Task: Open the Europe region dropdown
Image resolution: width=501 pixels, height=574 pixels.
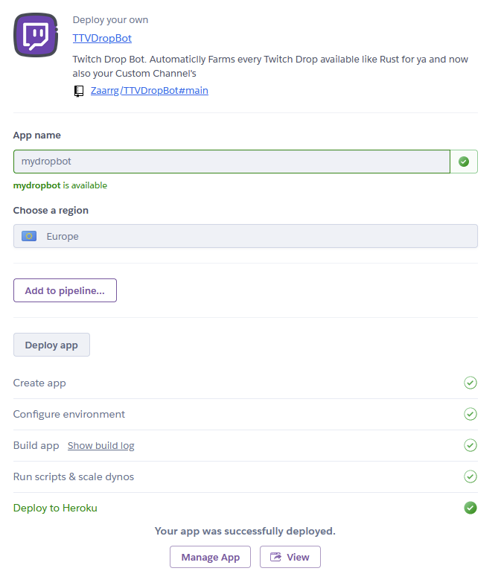Action: [245, 236]
